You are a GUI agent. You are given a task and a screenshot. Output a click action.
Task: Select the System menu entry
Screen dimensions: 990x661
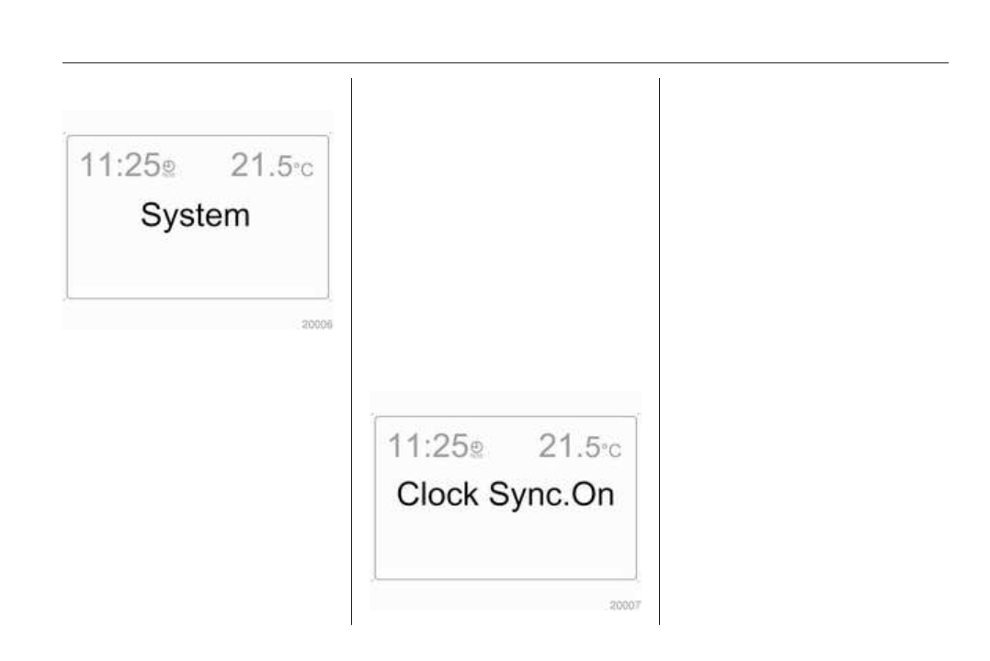coord(195,216)
